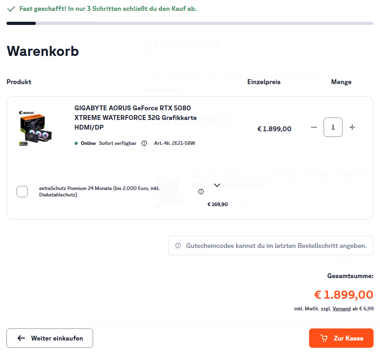Proceed with the Zur Kasse button
Image resolution: width=380 pixels, height=353 pixels.
(x=341, y=338)
